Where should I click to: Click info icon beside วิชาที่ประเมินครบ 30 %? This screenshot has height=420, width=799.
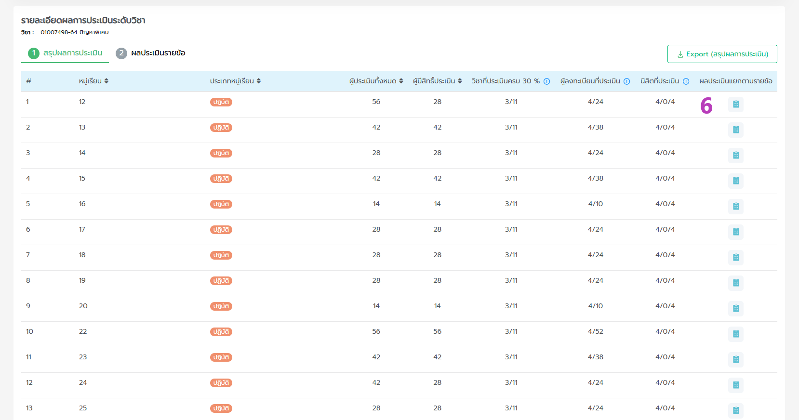pos(546,81)
